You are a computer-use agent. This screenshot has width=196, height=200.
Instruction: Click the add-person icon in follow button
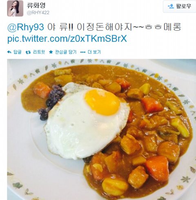171,6
